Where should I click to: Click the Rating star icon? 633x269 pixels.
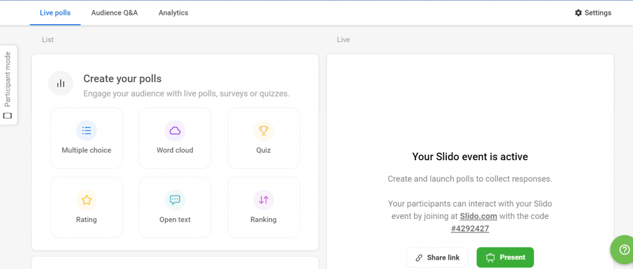tap(87, 200)
